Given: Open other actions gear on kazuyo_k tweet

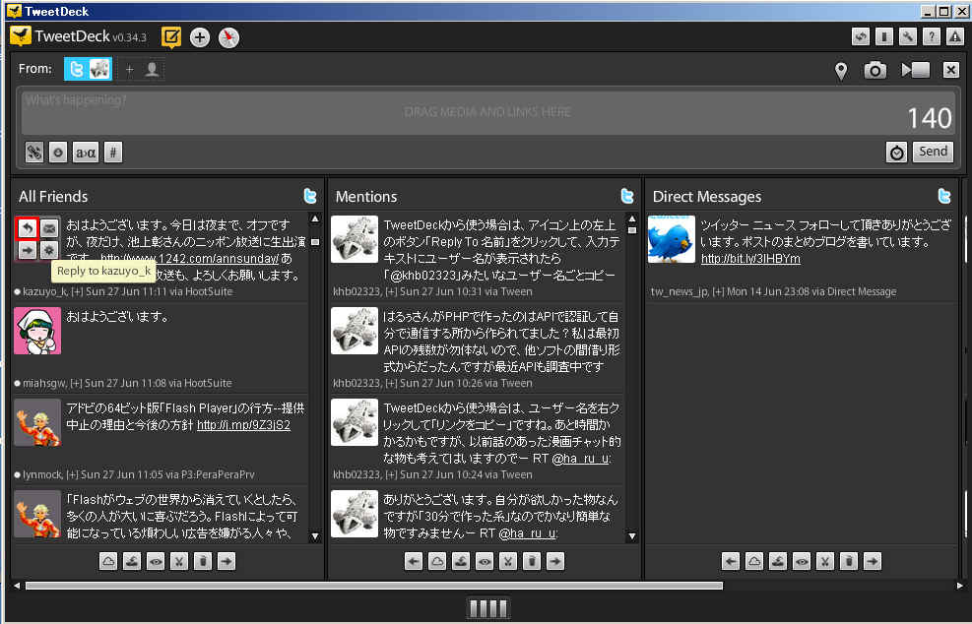Looking at the screenshot, I should (x=49, y=250).
